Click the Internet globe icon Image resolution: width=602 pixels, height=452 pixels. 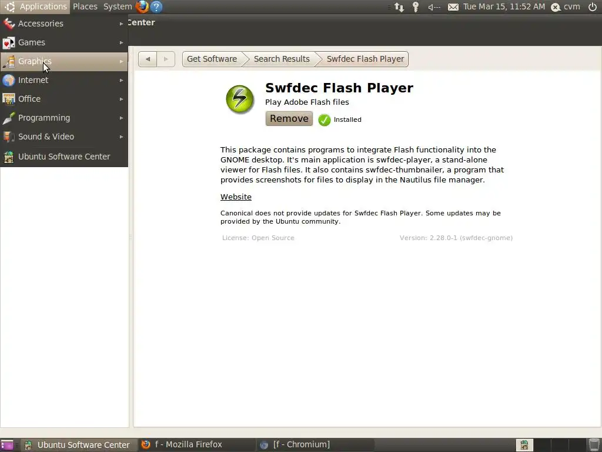pyautogui.click(x=8, y=80)
